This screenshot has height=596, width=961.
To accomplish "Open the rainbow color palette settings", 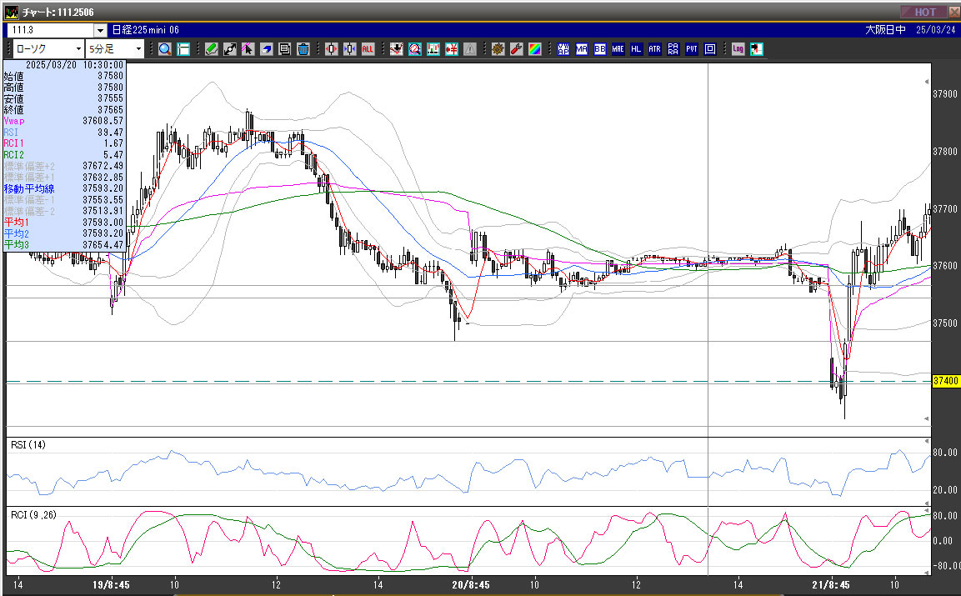I will 534,49.
